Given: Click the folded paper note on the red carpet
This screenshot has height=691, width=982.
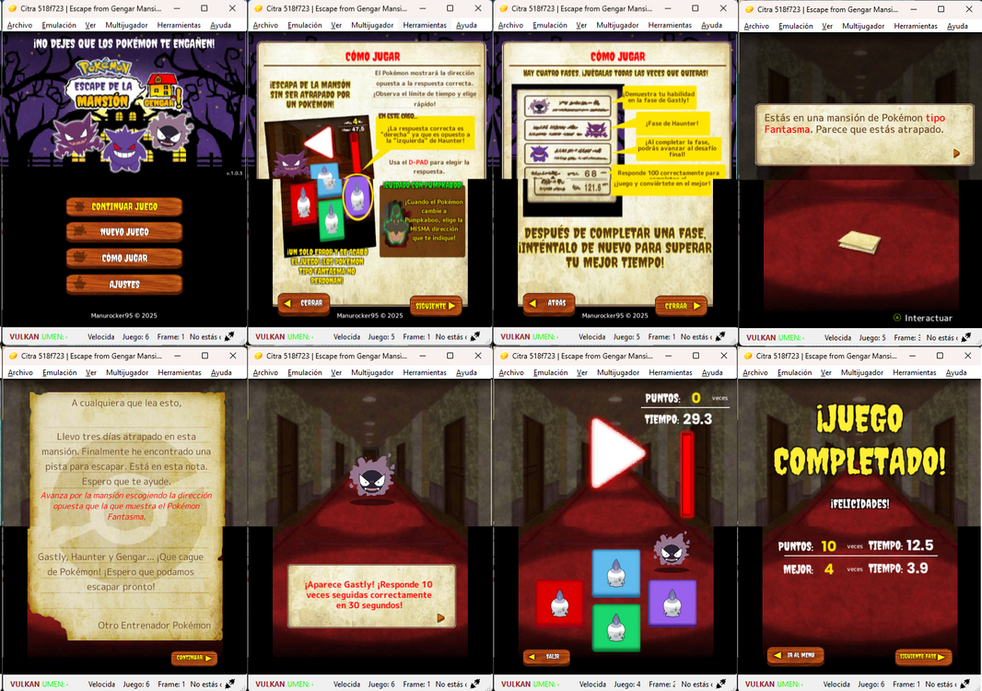Looking at the screenshot, I should [x=859, y=242].
